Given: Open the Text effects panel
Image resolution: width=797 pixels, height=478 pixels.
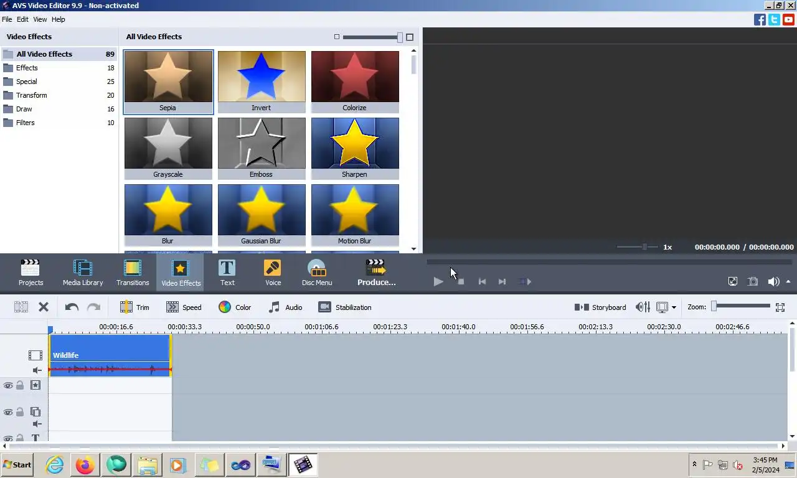Looking at the screenshot, I should (x=227, y=273).
